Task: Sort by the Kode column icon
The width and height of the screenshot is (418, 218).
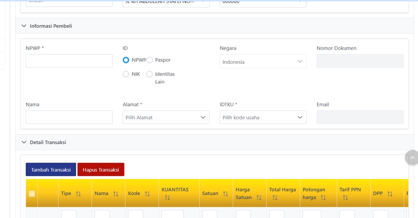Action: pos(148,194)
